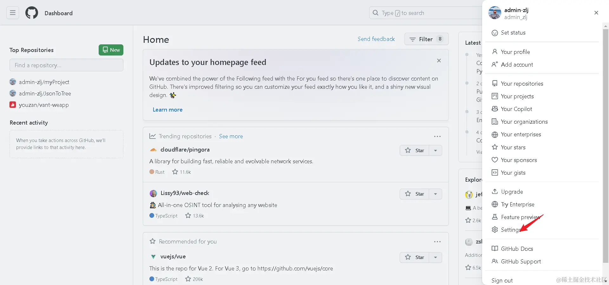Dismiss the homepage feed update notice
Screen dimensions: 609x285
(x=439, y=61)
